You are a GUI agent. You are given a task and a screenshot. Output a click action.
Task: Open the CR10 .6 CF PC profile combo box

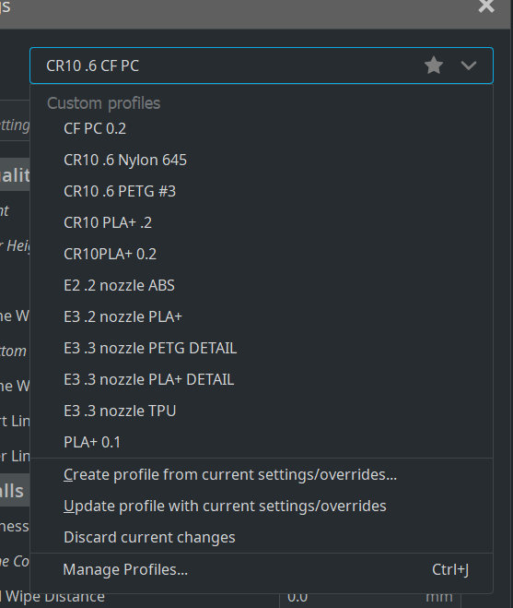[x=262, y=66]
